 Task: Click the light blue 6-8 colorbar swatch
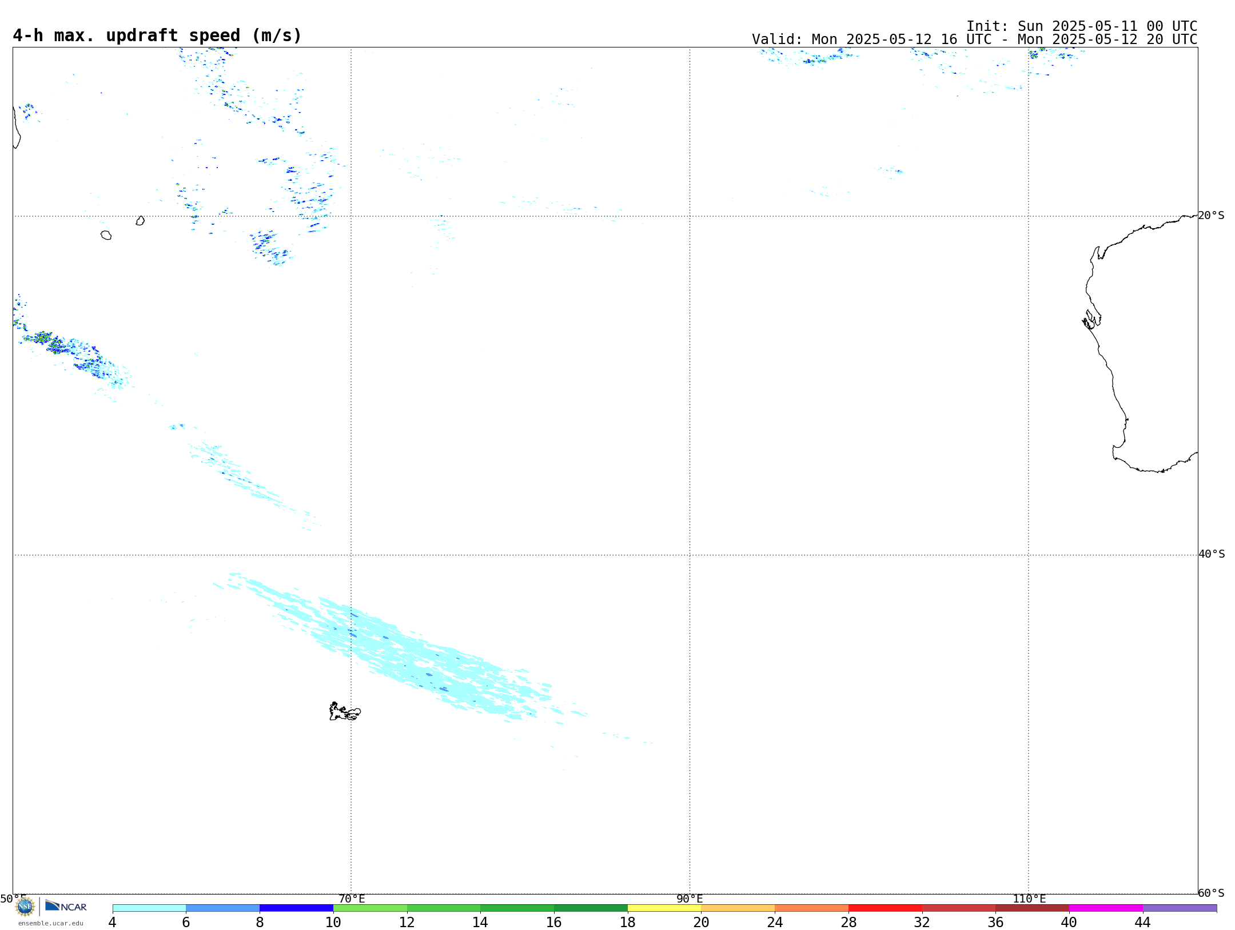223,908
